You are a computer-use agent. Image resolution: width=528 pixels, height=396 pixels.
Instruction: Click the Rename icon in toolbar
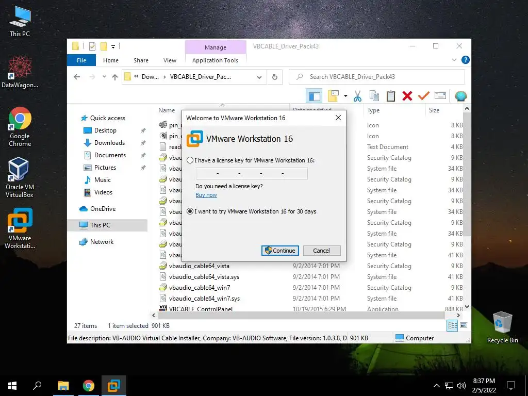(440, 96)
